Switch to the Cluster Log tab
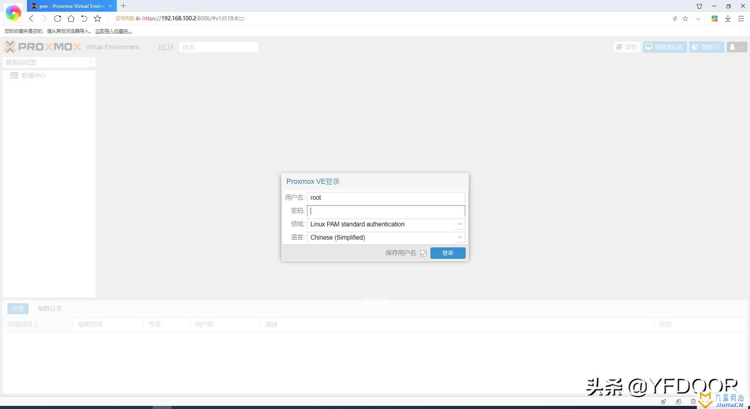This screenshot has width=750, height=409. pyautogui.click(x=50, y=309)
